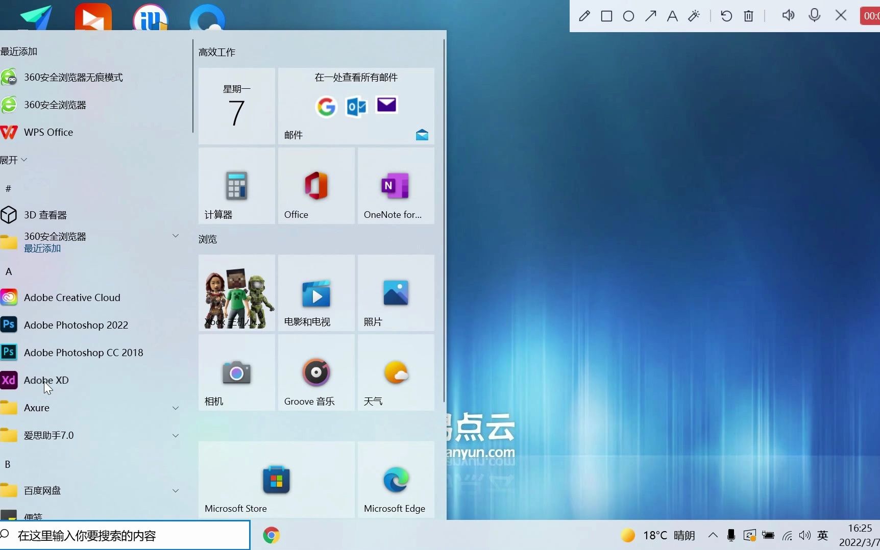The image size is (880, 550).
Task: Open the 相机 camera tile
Action: [x=237, y=372]
